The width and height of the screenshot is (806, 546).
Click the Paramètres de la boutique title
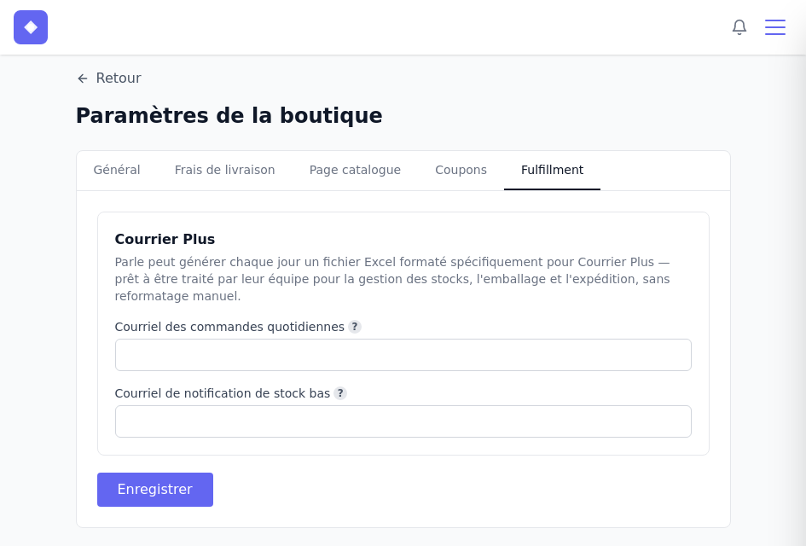[x=229, y=116]
